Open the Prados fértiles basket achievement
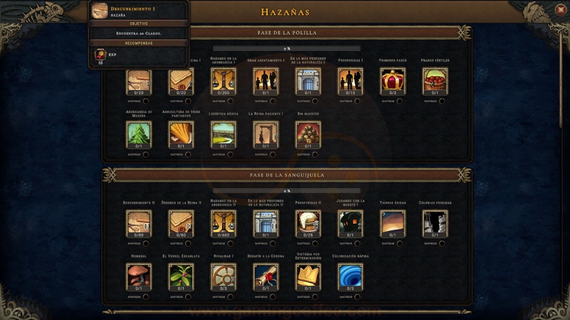This screenshot has height=320, width=570. [435, 81]
